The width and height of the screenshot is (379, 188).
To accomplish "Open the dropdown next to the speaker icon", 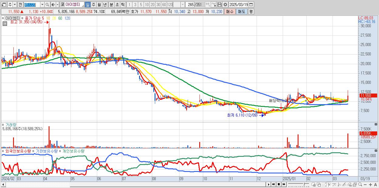I will click(57, 5).
